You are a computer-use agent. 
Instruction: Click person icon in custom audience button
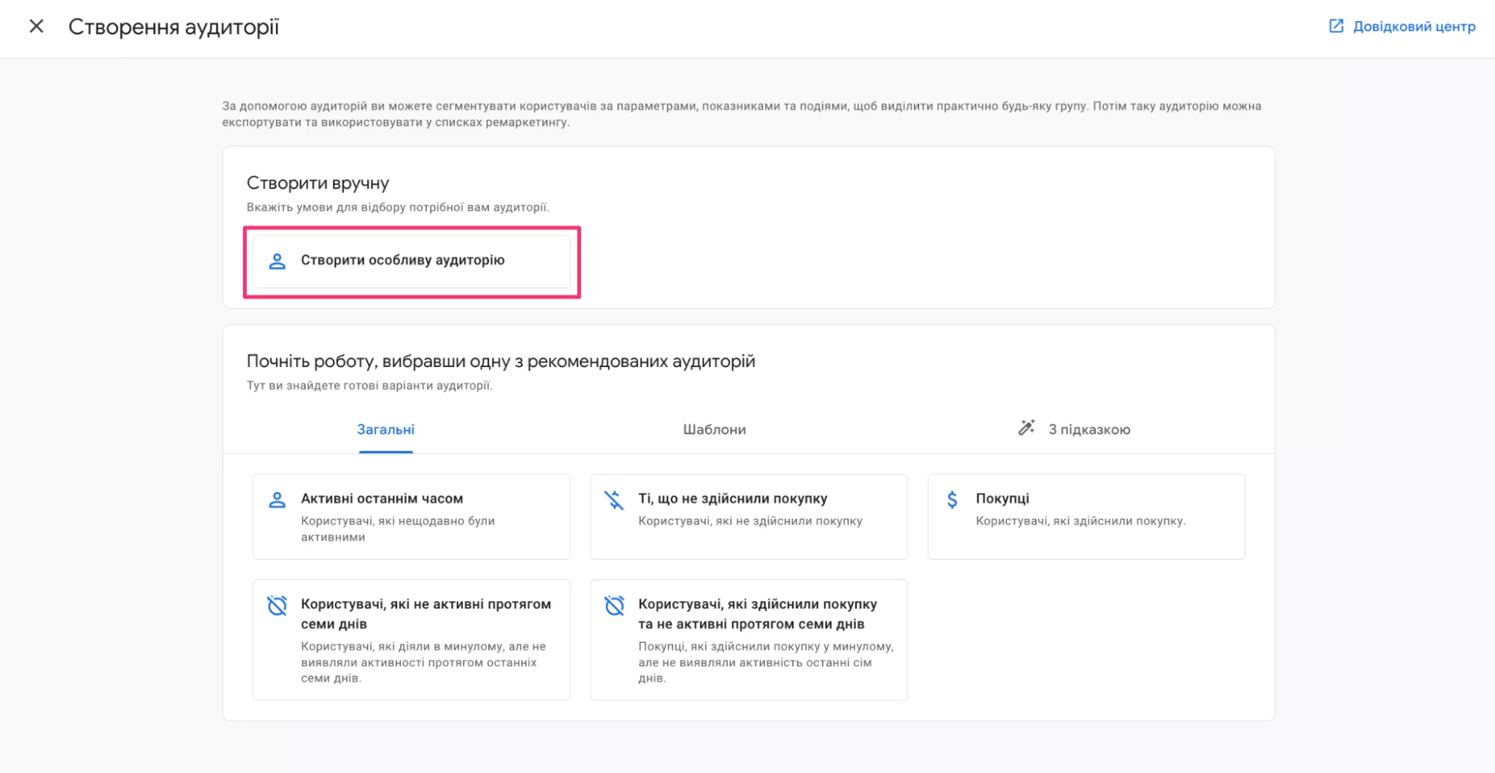point(277,261)
